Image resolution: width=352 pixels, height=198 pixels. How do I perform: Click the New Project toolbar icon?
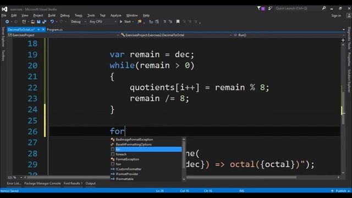click(24, 22)
